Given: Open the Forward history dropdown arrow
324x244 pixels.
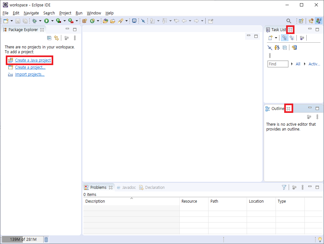Looking at the screenshot, I should 202,21.
